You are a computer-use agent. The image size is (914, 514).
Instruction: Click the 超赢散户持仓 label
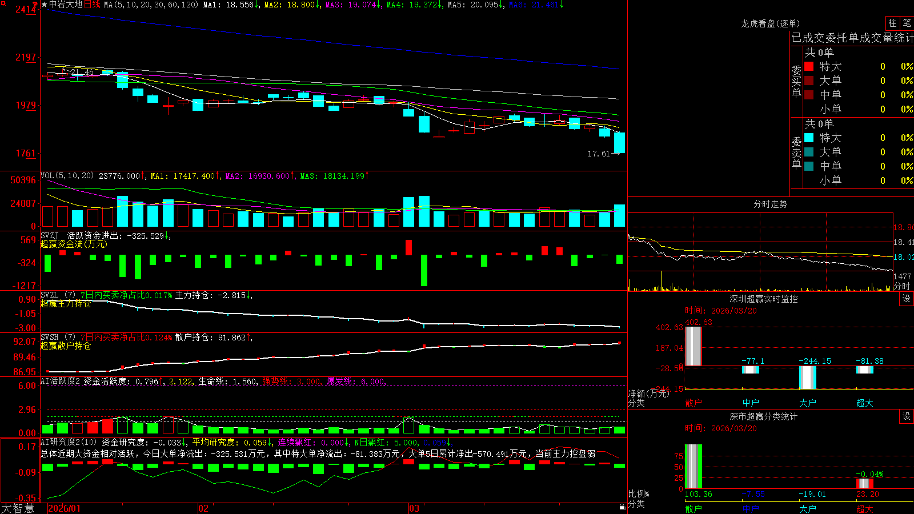point(66,346)
